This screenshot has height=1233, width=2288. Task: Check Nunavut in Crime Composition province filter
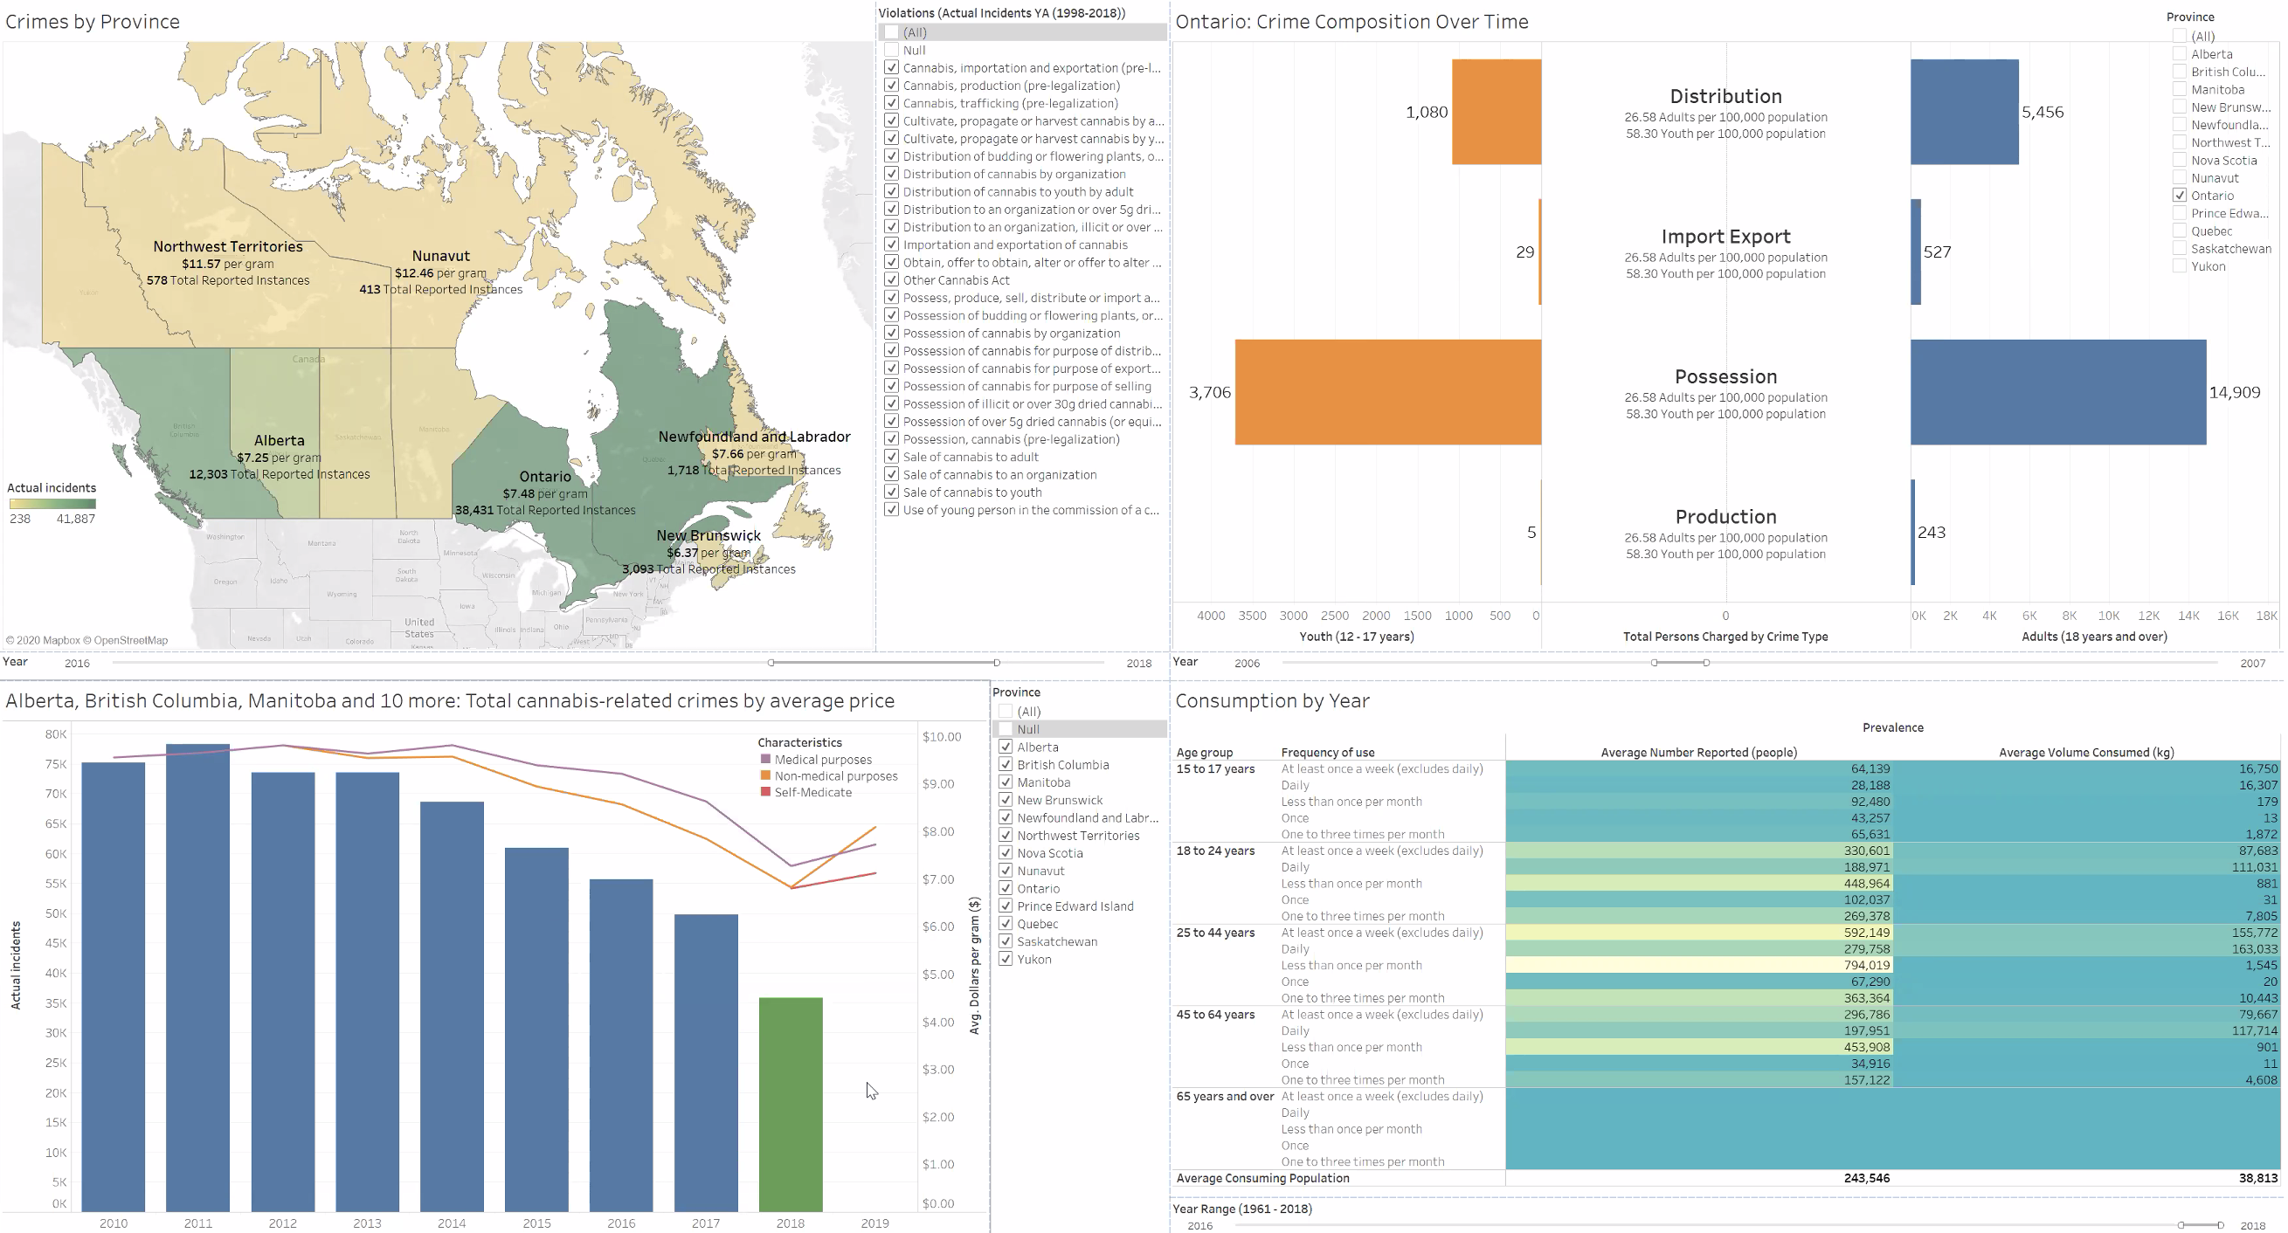(x=2179, y=177)
